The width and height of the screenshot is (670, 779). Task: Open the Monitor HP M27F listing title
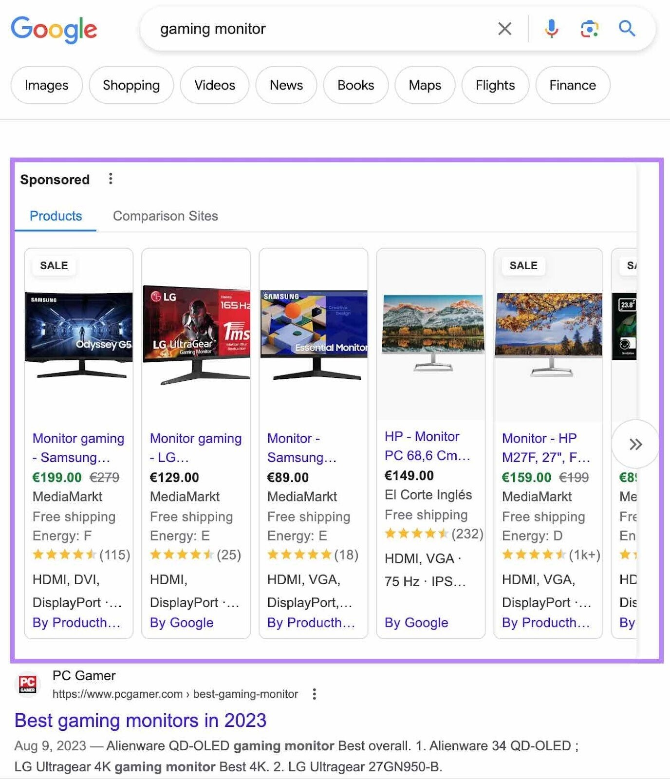(545, 448)
